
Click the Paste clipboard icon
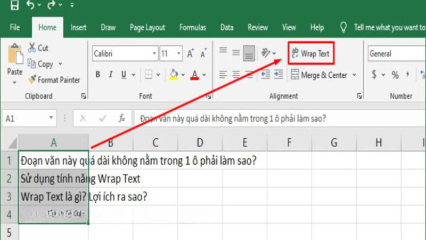(x=15, y=54)
